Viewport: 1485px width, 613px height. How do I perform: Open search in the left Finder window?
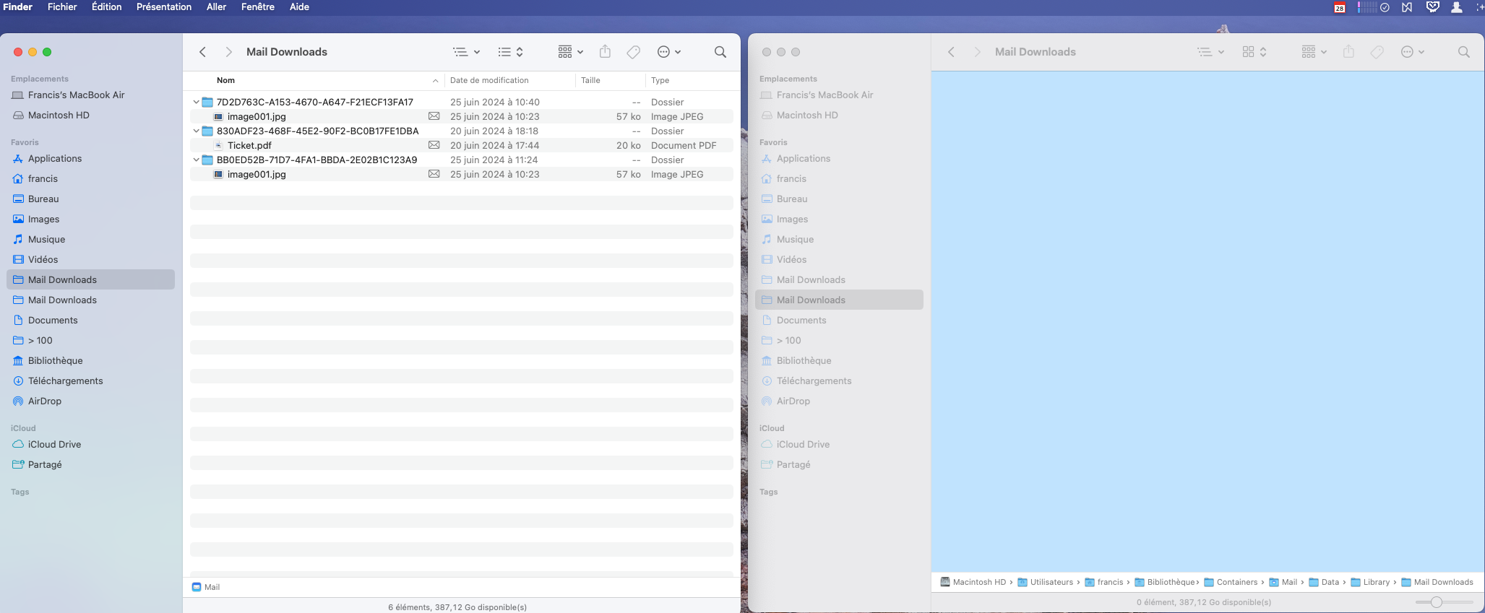(x=720, y=52)
